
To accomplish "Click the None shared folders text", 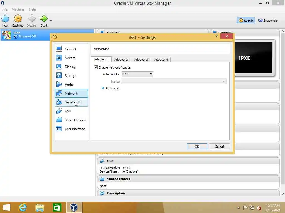I will [x=103, y=186].
